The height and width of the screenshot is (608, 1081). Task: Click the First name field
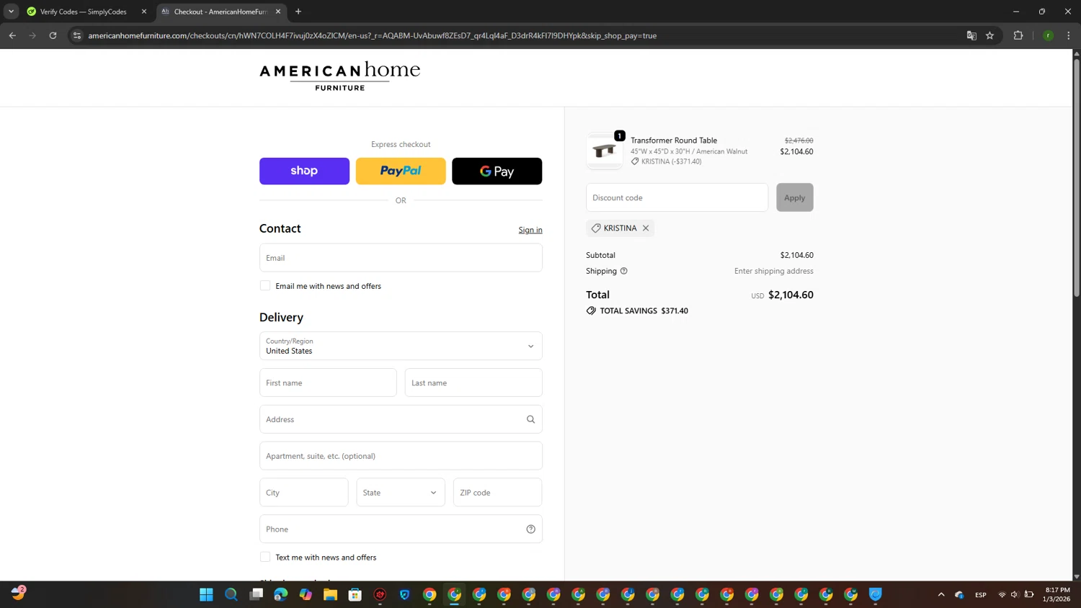328,383
